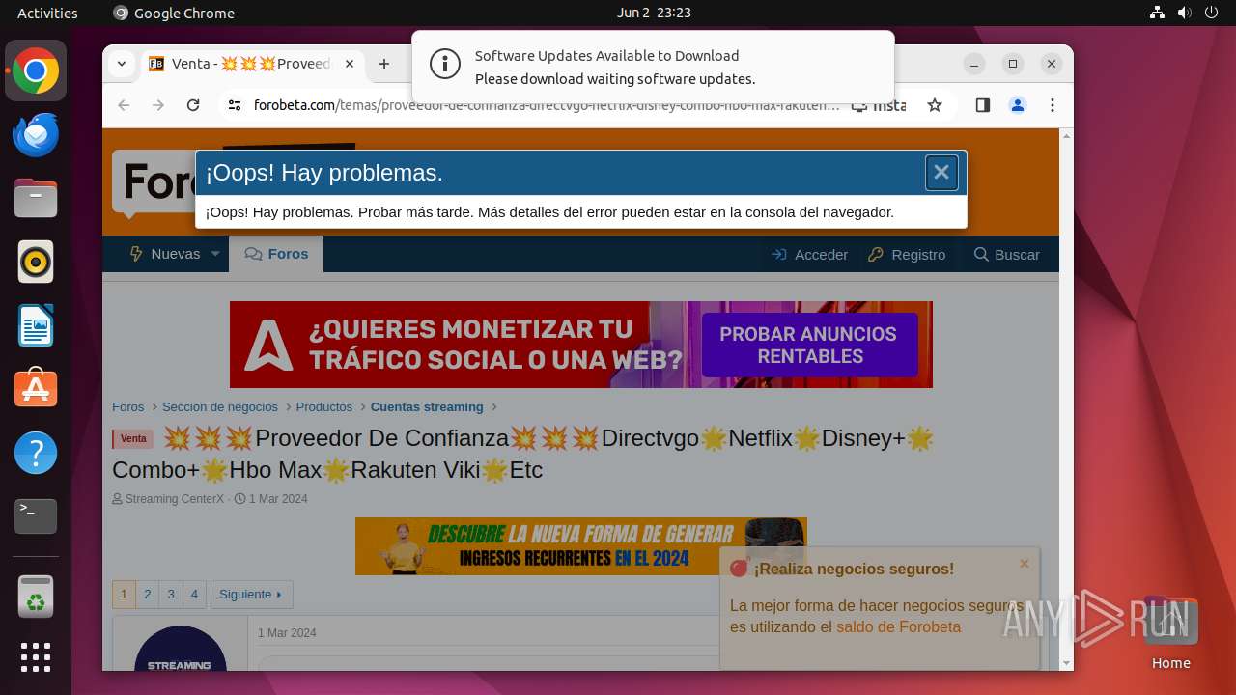Click Acceder to log in
The image size is (1236, 695).
(x=809, y=254)
